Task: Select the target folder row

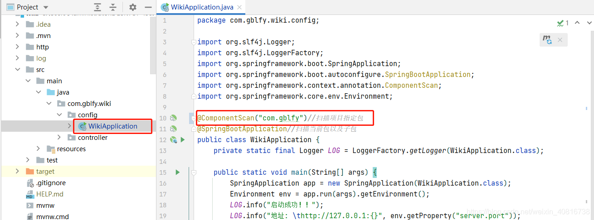Action: [78, 172]
